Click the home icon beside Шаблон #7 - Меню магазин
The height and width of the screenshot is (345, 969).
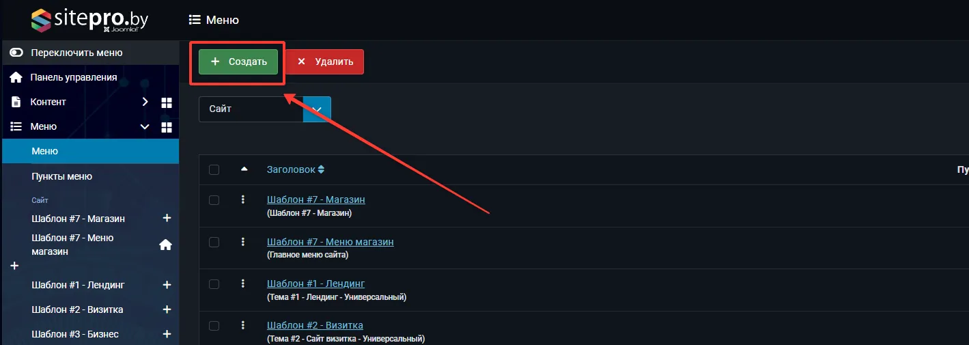click(165, 245)
